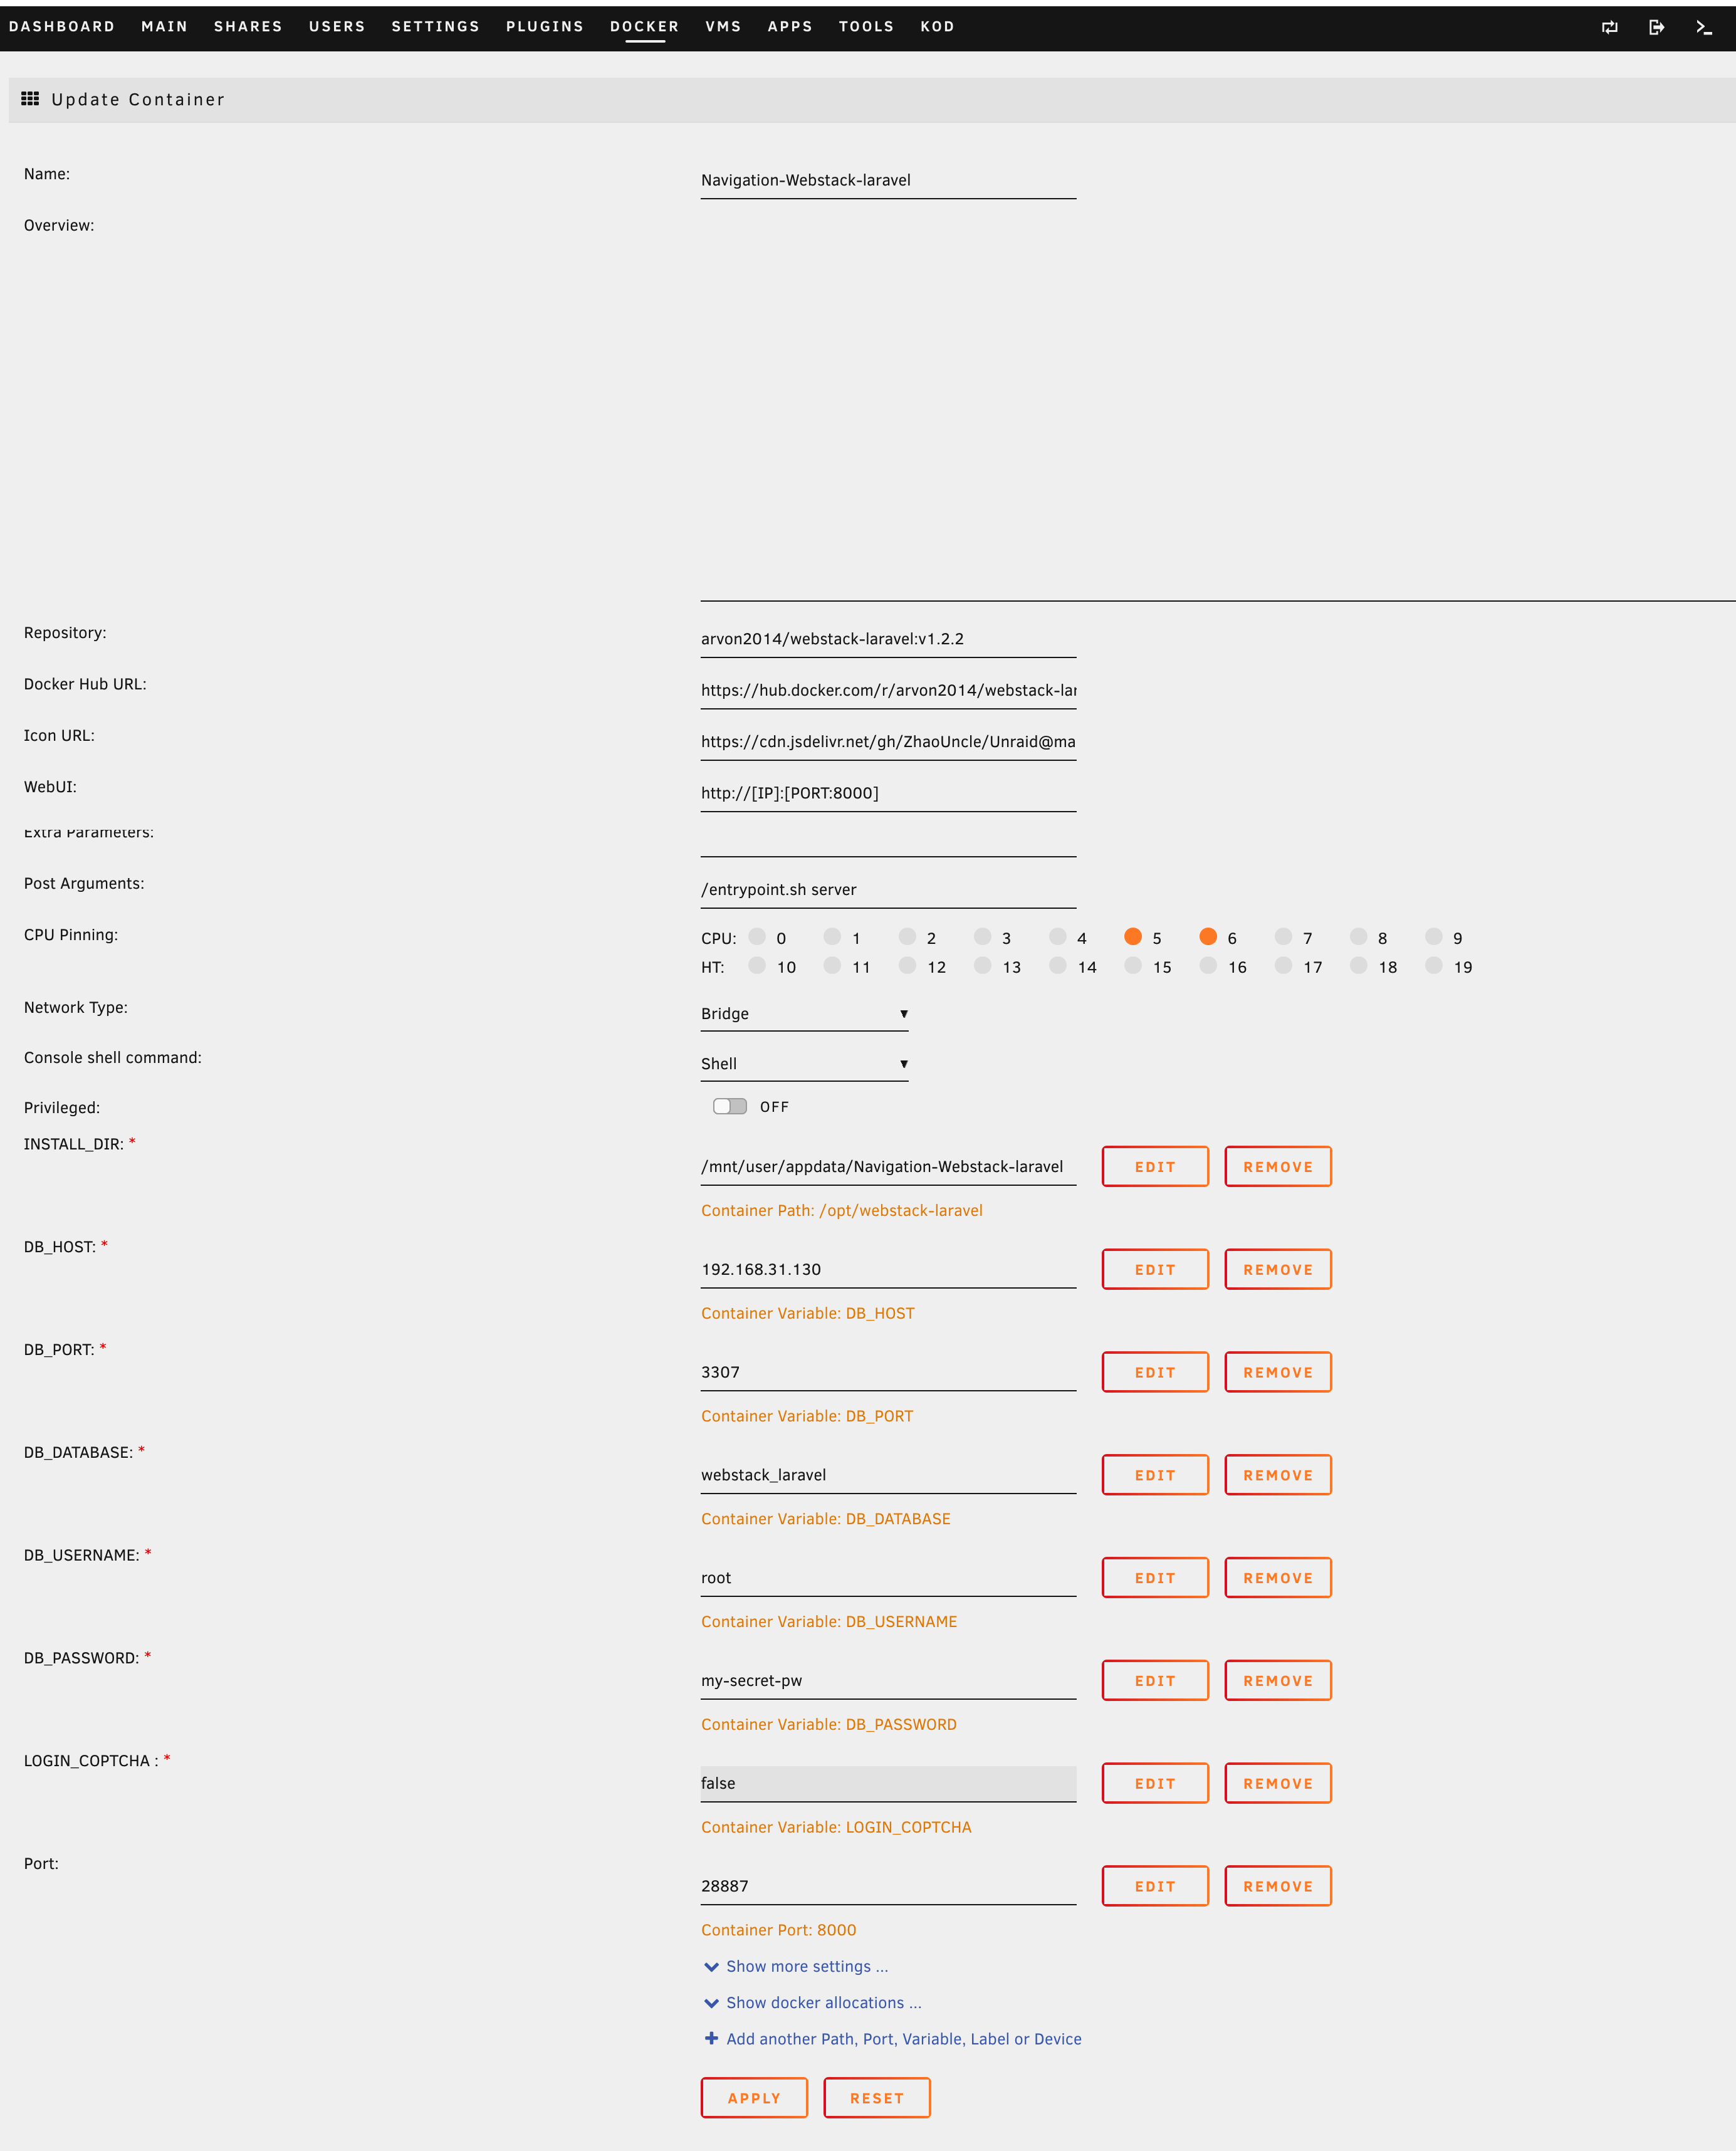1736x2151 pixels.
Task: Click the APPLY button
Action: click(754, 2097)
